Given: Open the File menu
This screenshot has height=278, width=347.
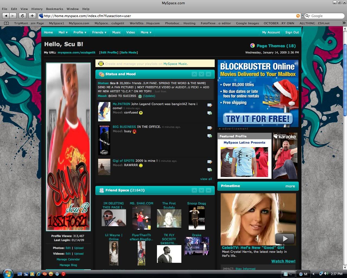Looking at the screenshot, I should [x=5, y=9].
